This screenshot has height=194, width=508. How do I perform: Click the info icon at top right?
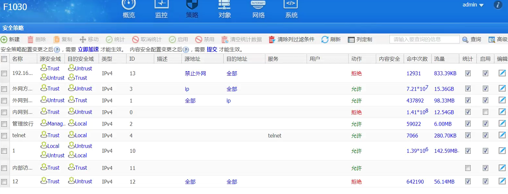498,5
